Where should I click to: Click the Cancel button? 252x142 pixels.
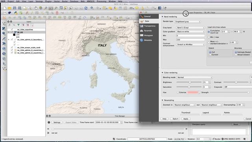248,119
